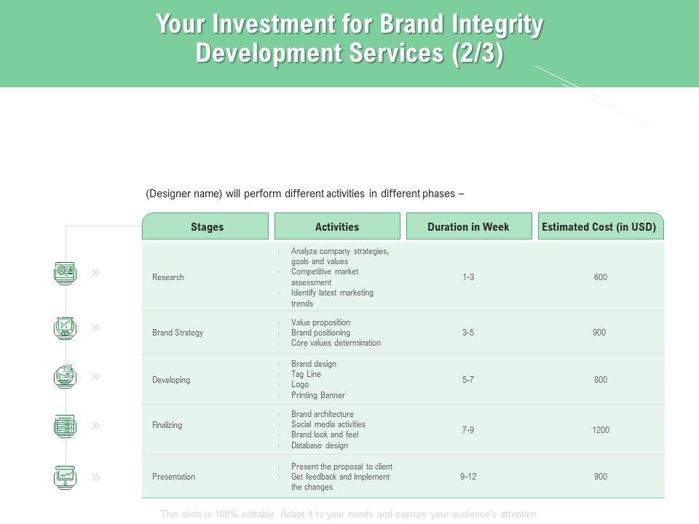
Task: Click the Research stage icon
Action: [65, 273]
